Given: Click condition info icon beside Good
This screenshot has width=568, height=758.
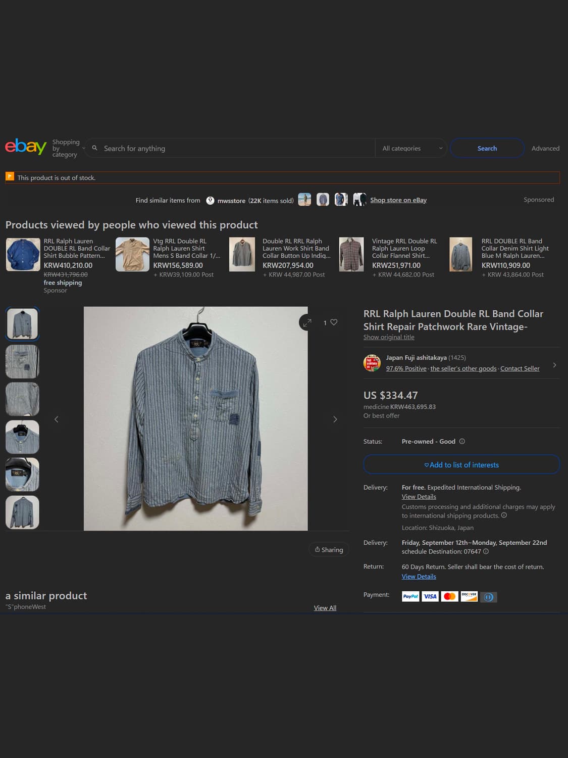Looking at the screenshot, I should coord(462,441).
